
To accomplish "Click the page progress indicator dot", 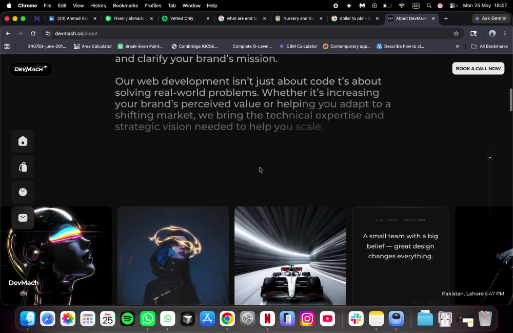I will [490, 157].
